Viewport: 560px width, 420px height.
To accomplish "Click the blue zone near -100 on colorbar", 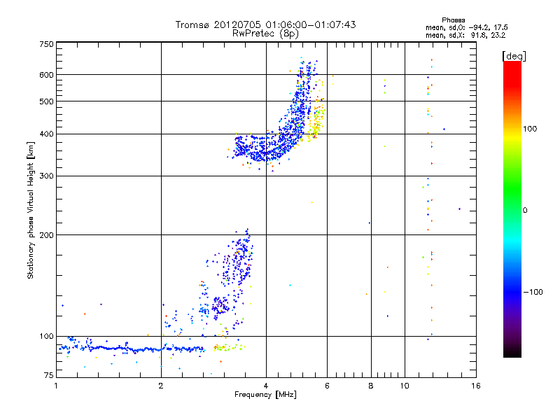I will tap(512, 291).
